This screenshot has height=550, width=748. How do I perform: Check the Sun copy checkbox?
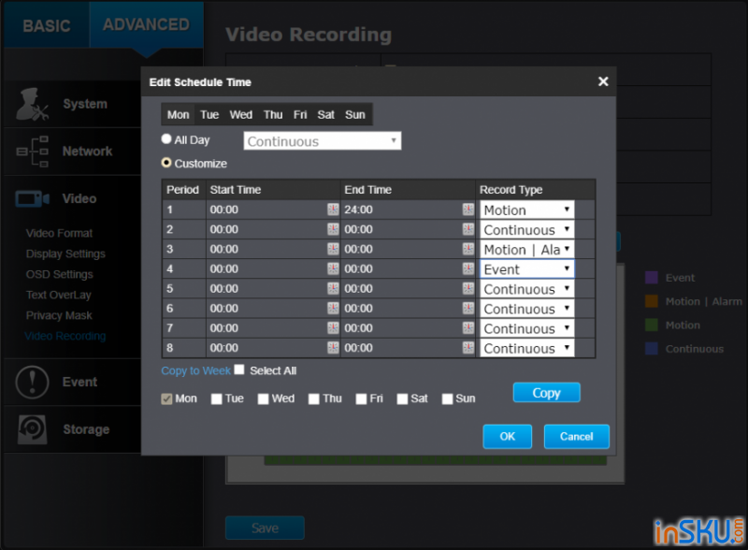click(448, 398)
